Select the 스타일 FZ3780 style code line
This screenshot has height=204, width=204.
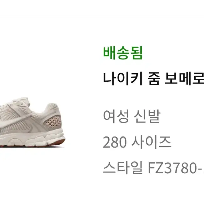pos(154,168)
